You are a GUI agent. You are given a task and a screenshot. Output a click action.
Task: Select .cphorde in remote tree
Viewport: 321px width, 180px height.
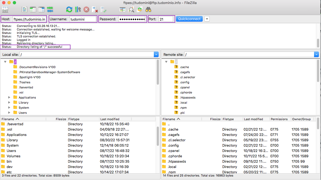(x=186, y=92)
